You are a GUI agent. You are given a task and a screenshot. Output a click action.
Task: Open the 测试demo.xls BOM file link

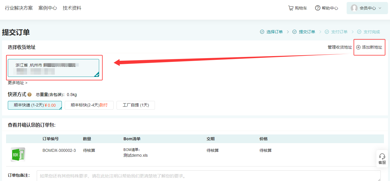tap(136, 155)
